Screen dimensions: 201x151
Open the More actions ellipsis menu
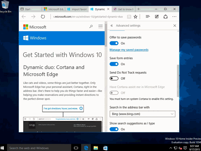pyautogui.click(x=174, y=16)
